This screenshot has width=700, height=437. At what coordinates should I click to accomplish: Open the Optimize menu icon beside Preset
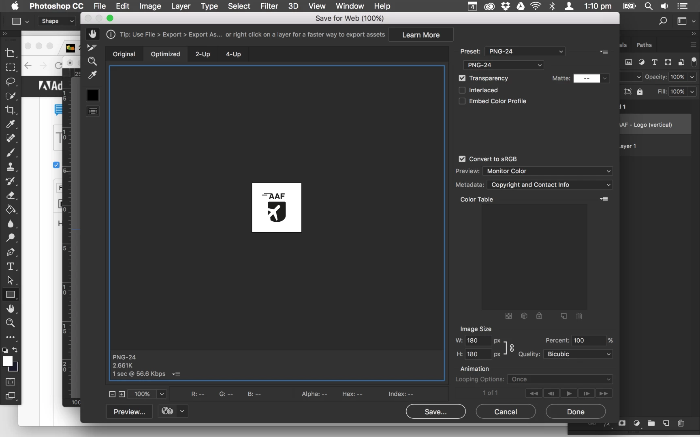point(604,51)
